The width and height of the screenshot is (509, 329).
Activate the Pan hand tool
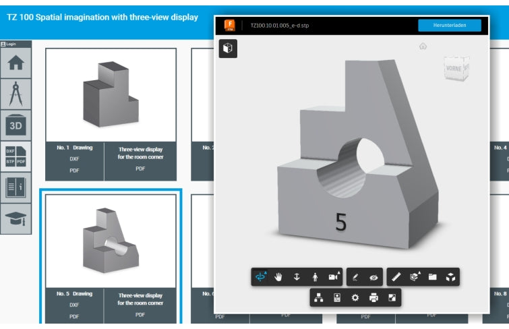click(x=279, y=277)
